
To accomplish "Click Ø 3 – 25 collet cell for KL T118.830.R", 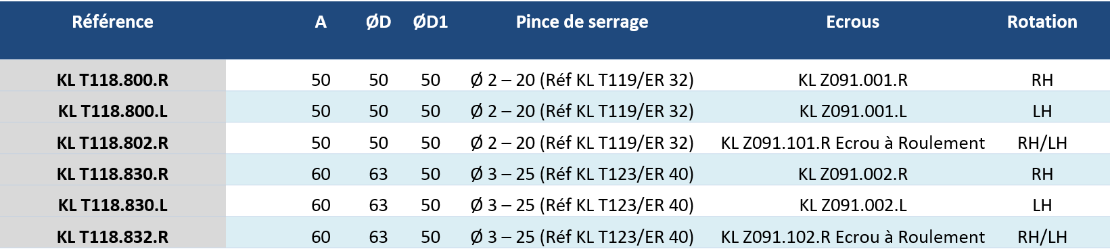I will (582, 174).
